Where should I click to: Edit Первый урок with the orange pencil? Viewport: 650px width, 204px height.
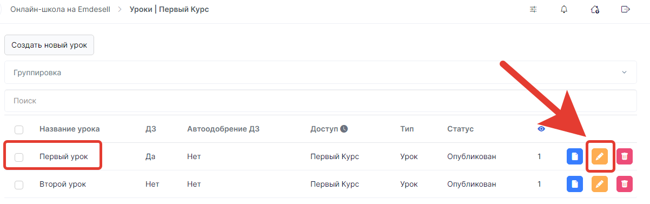[x=599, y=156]
